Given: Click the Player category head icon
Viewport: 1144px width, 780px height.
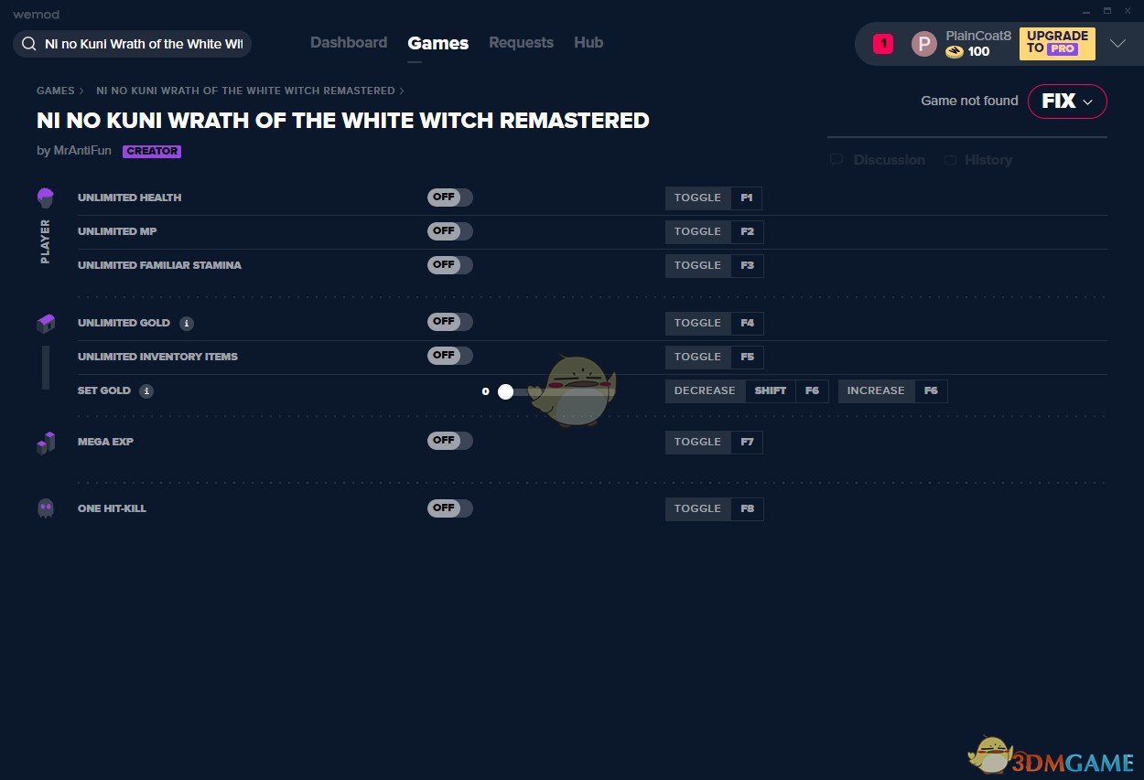Looking at the screenshot, I should coord(46,198).
